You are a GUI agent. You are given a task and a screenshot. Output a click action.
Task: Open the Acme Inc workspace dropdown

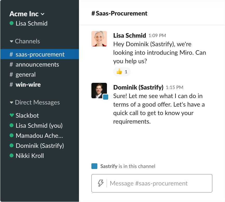point(27,14)
